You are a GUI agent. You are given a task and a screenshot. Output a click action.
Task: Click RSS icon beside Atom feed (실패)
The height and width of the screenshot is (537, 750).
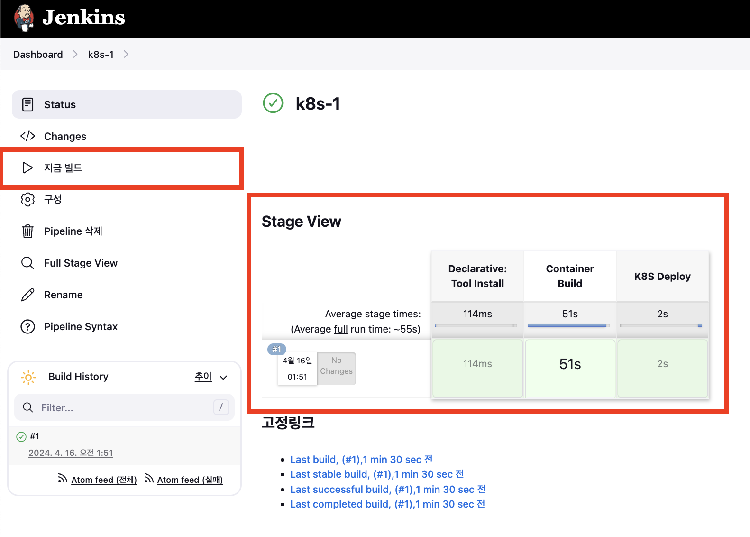click(x=149, y=479)
